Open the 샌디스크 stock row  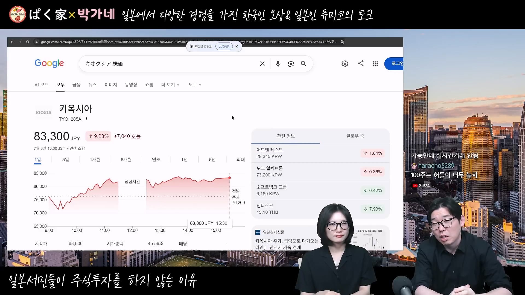coord(320,209)
